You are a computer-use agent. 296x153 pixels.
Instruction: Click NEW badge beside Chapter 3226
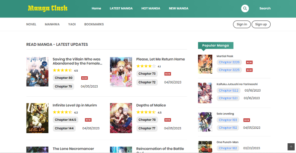pyautogui.click(x=249, y=62)
